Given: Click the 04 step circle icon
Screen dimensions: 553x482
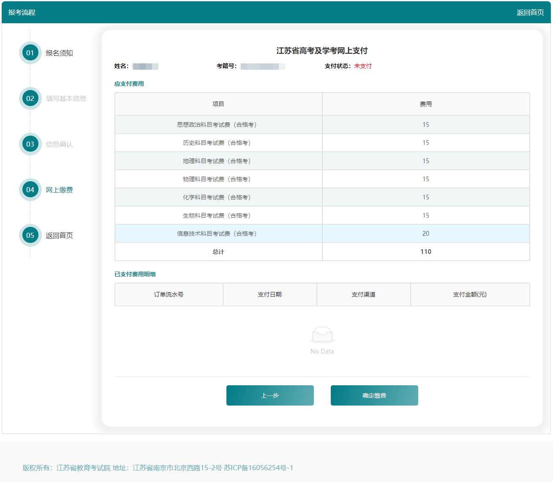Looking at the screenshot, I should click(30, 190).
